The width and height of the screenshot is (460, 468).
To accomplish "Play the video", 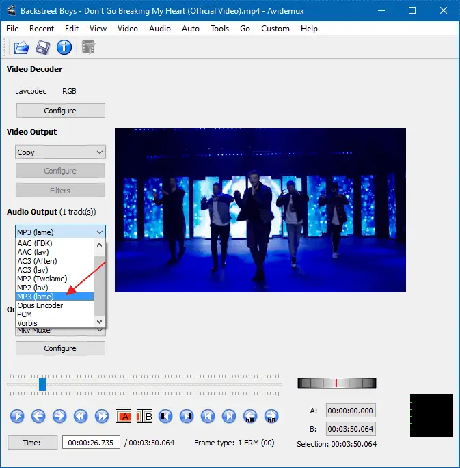I will [x=17, y=416].
